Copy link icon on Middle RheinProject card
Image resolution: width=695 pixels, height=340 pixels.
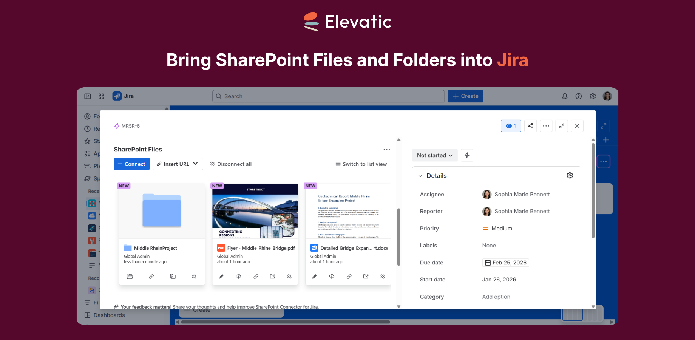[151, 276]
